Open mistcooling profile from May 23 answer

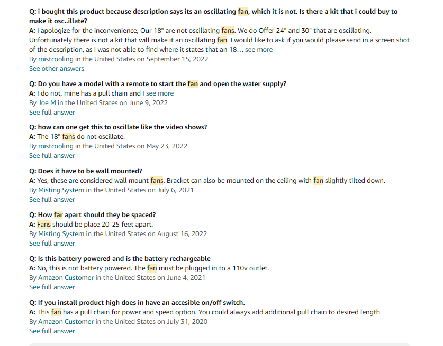point(56,146)
